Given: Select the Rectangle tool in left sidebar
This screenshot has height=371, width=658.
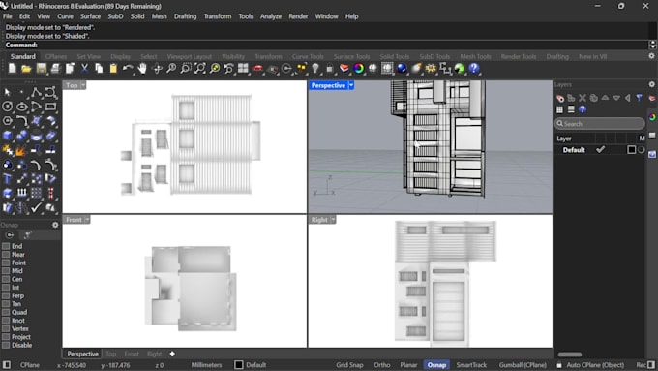Looking at the screenshot, I should pyautogui.click(x=50, y=107).
